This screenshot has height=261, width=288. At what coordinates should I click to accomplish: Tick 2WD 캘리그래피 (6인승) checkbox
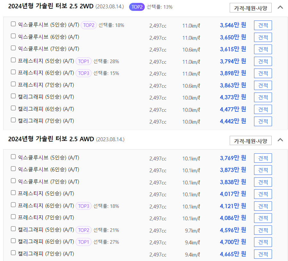[x=13, y=108]
